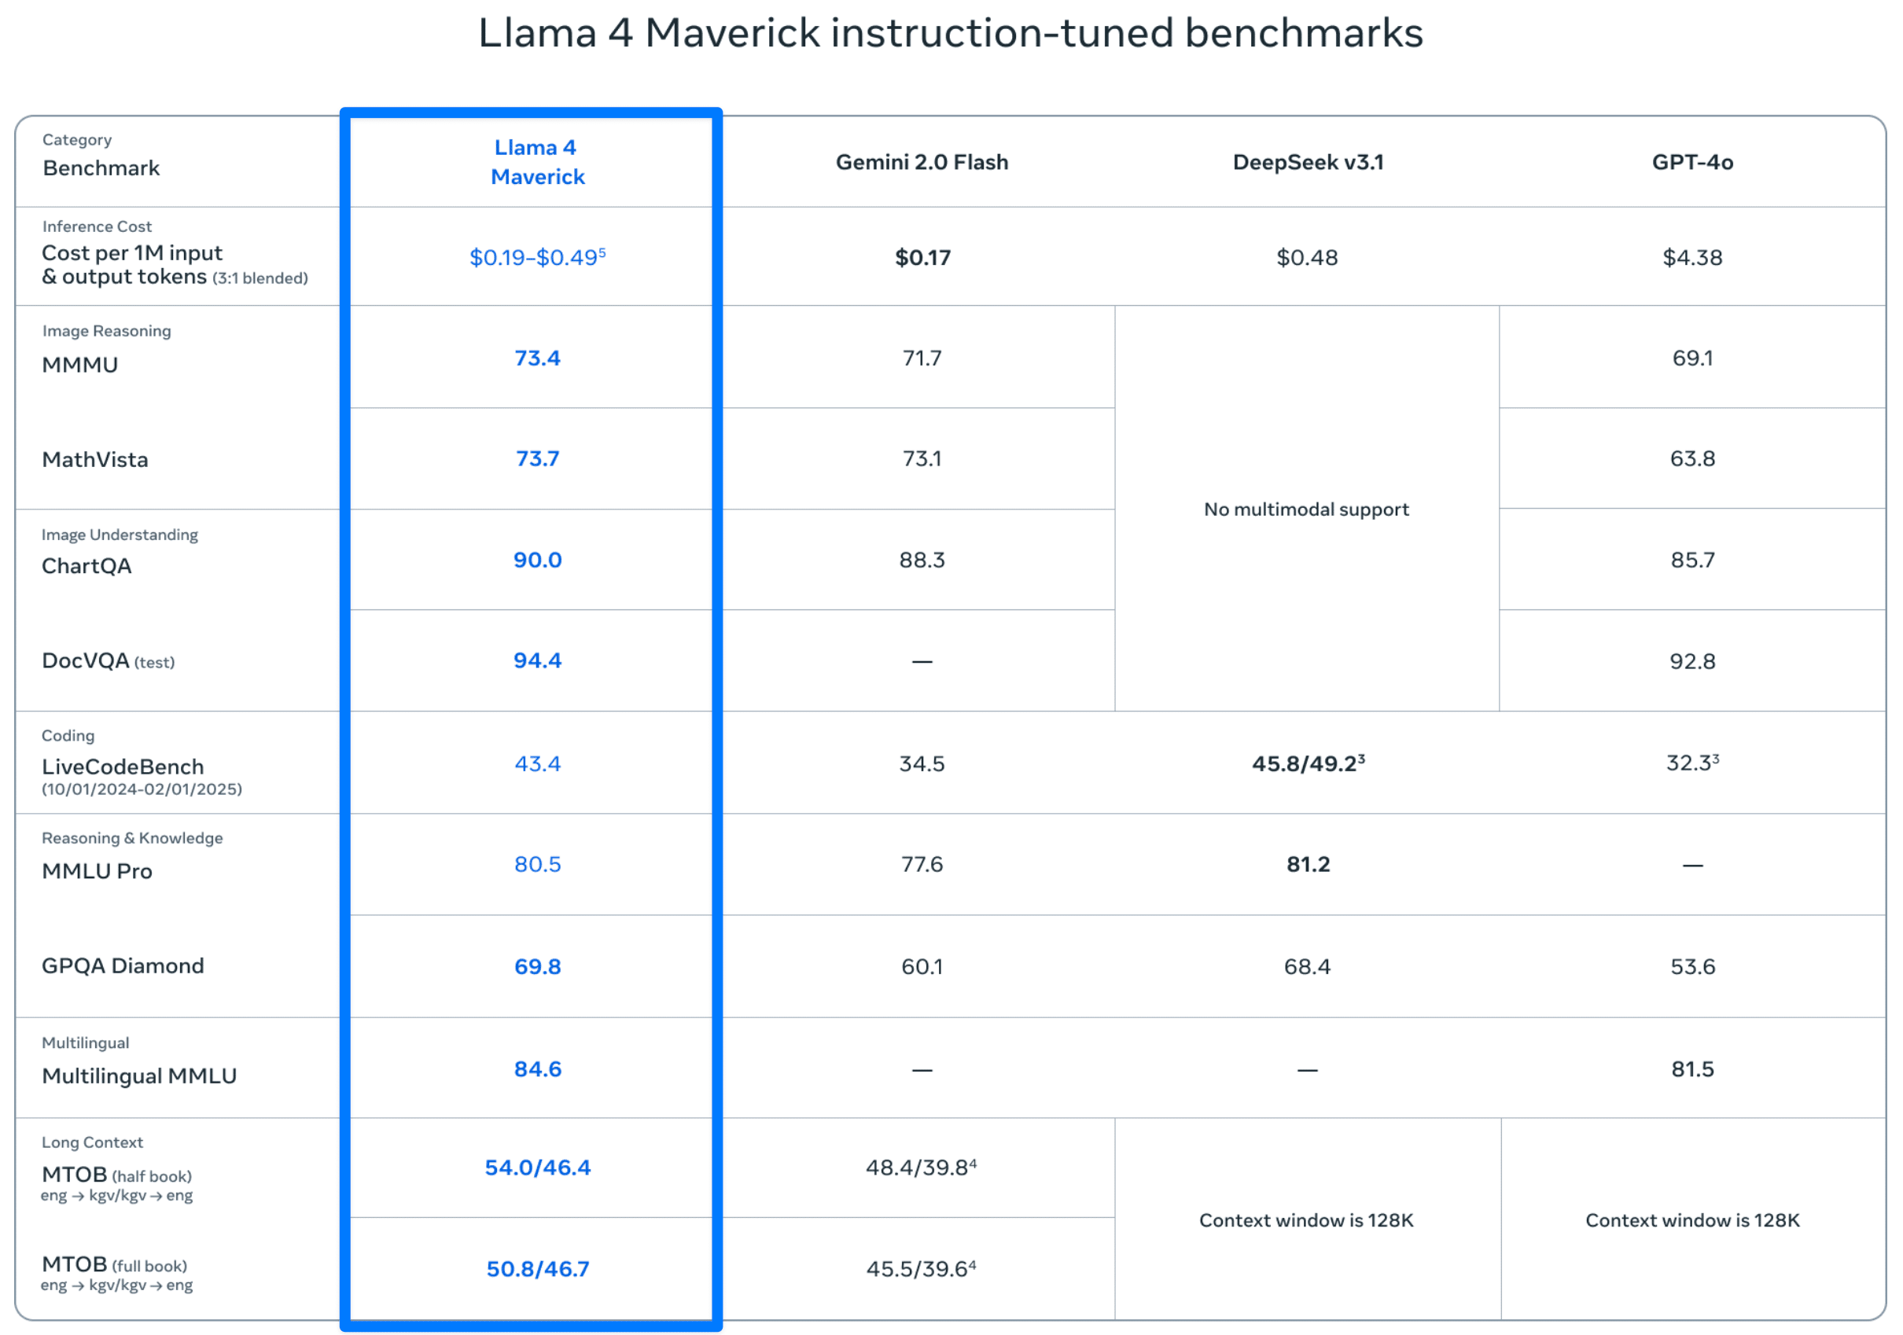Click the Llama 4 Maverick column header
1903x1335 pixels.
(x=538, y=163)
